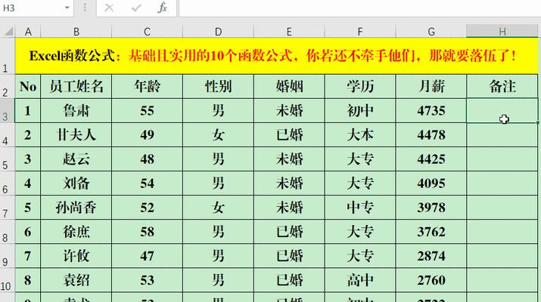
Task: Click salary cell 4478
Action: click(431, 135)
